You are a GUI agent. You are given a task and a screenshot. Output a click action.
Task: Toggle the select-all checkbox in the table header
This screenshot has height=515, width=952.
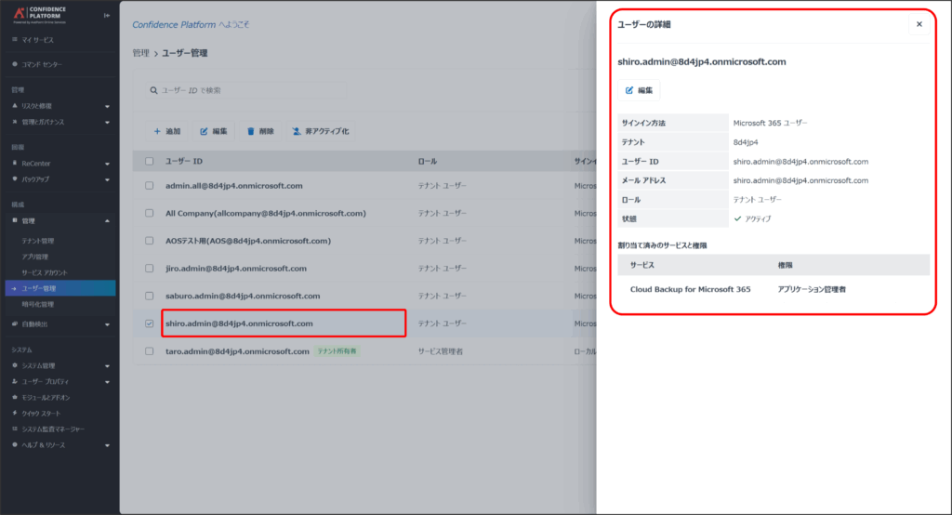coord(150,162)
